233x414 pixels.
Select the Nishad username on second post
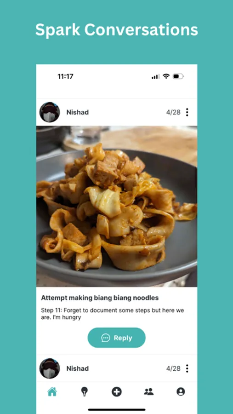pyautogui.click(x=77, y=368)
